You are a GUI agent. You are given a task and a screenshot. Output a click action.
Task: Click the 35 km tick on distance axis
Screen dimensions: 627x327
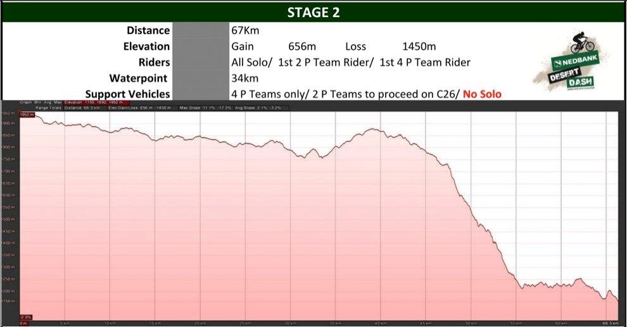[334, 323]
